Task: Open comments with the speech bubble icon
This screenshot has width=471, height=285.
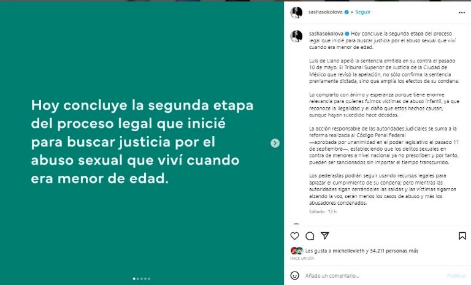Action: (310, 236)
